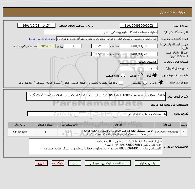Screen dimensions: 195x189
Task: Click the شماره نیاز field 1101090930000202
Action: point(139,26)
